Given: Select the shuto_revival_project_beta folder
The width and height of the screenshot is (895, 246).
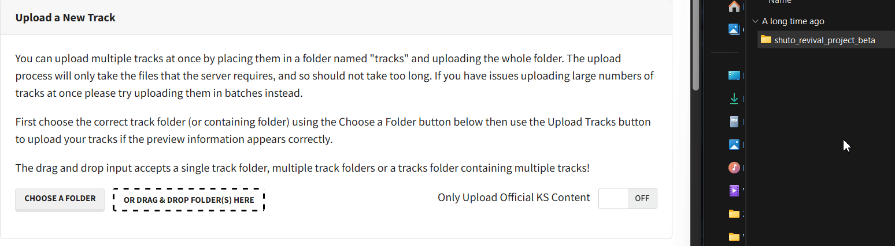Looking at the screenshot, I should [x=825, y=40].
